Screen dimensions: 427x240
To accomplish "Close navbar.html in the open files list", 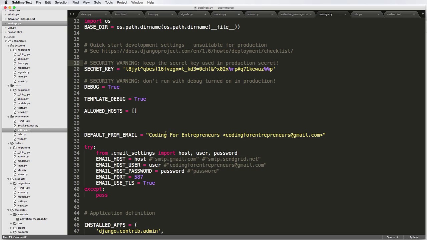I will tap(5, 32).
